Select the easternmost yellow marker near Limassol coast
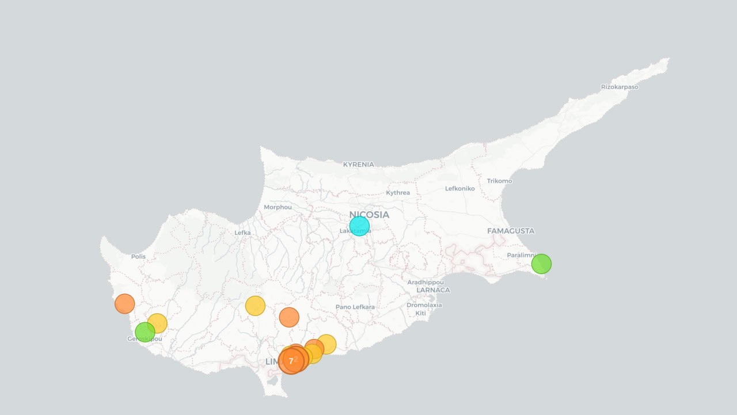 [326, 344]
